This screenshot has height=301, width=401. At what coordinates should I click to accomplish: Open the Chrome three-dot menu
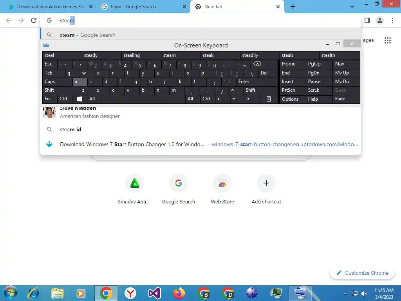click(x=392, y=20)
